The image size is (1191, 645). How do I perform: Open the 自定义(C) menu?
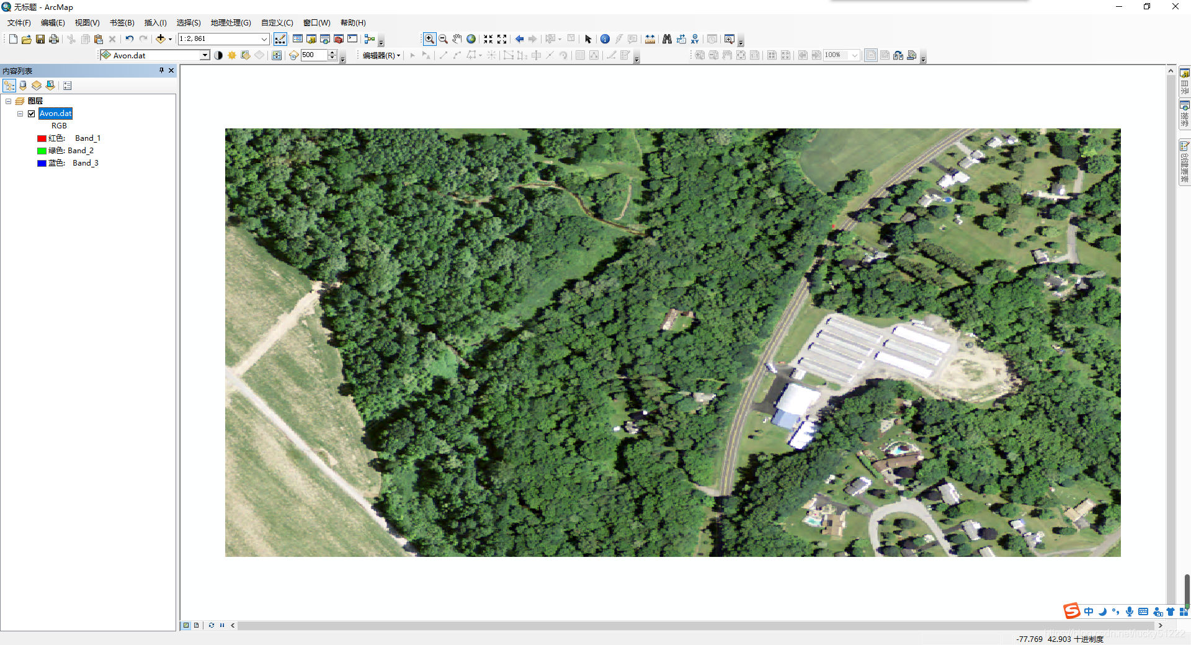tap(277, 23)
